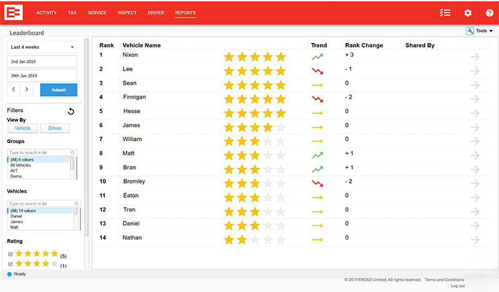View by Driver button
Image resolution: width=499 pixels, height=292 pixels.
pos(55,129)
